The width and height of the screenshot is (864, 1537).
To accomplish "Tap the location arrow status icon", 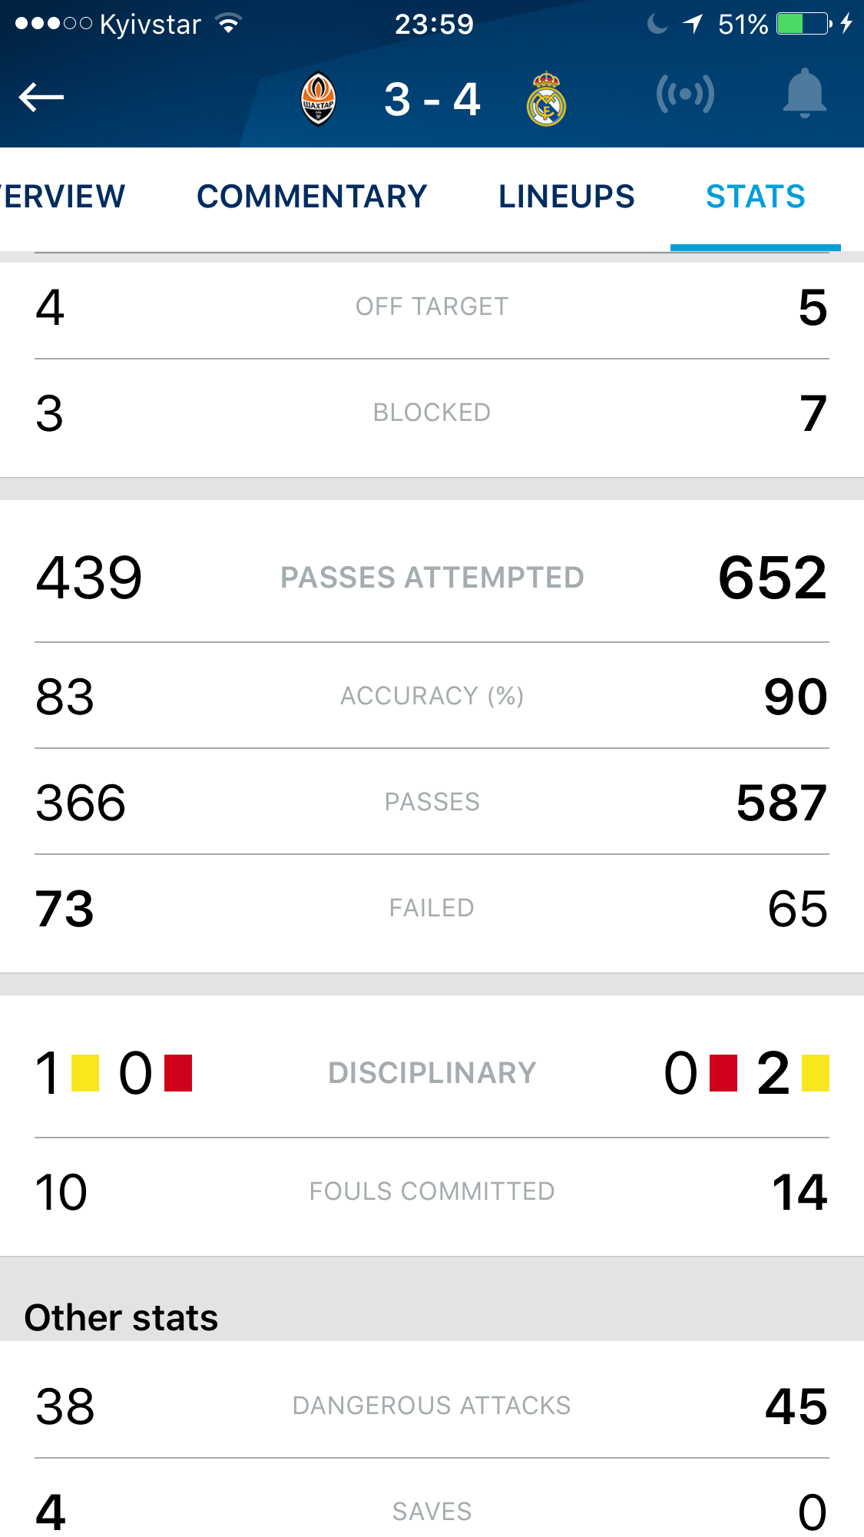I will point(693,24).
